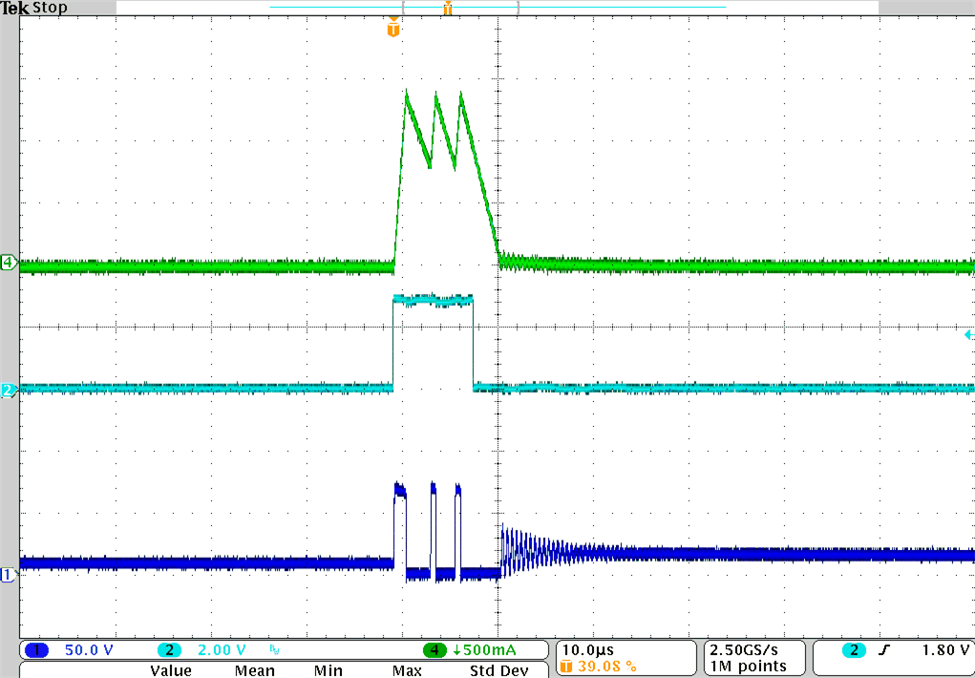The image size is (975, 678).
Task: Click the Channel 2 level arrow marker
Action: click(967, 335)
